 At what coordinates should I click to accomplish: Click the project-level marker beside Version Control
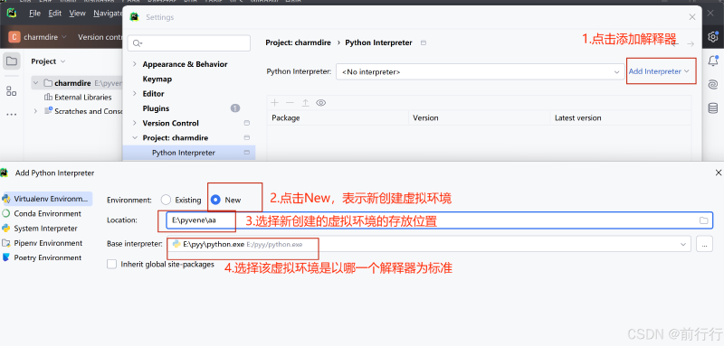[x=246, y=123]
